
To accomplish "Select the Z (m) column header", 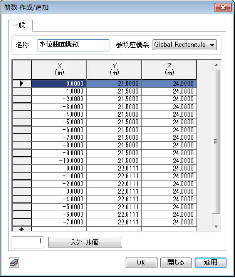I will coord(169,70).
